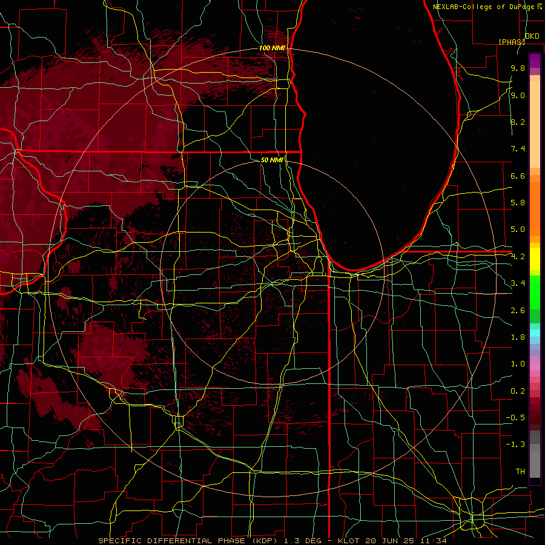
Task: Click the 9.0 value on the scale
Action: [x=518, y=95]
